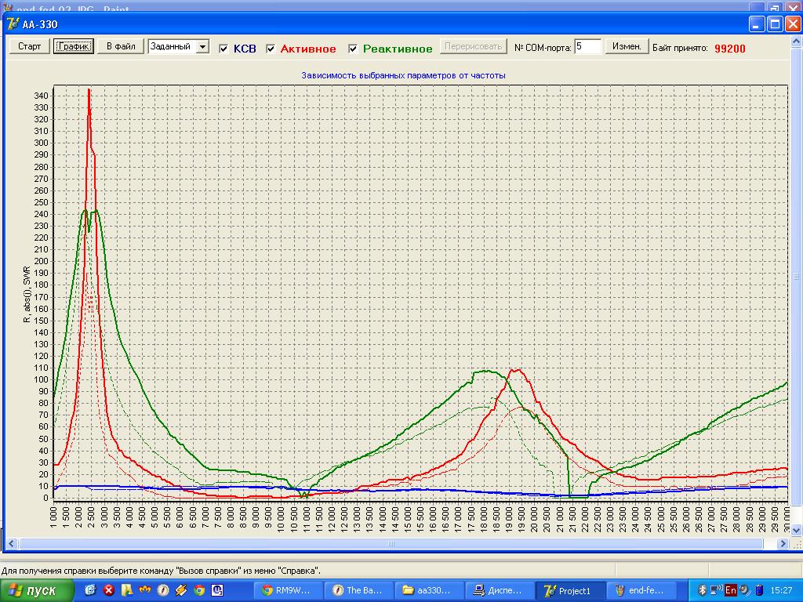Viewport: 803px width, 602px height.
Task: Click the Старт button
Action: pos(29,46)
